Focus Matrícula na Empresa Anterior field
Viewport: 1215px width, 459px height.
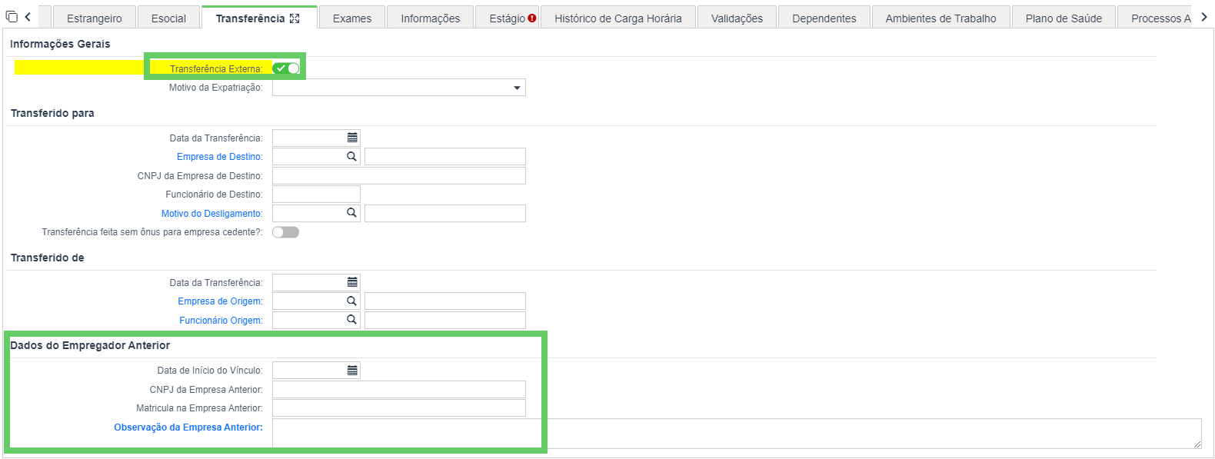(399, 407)
